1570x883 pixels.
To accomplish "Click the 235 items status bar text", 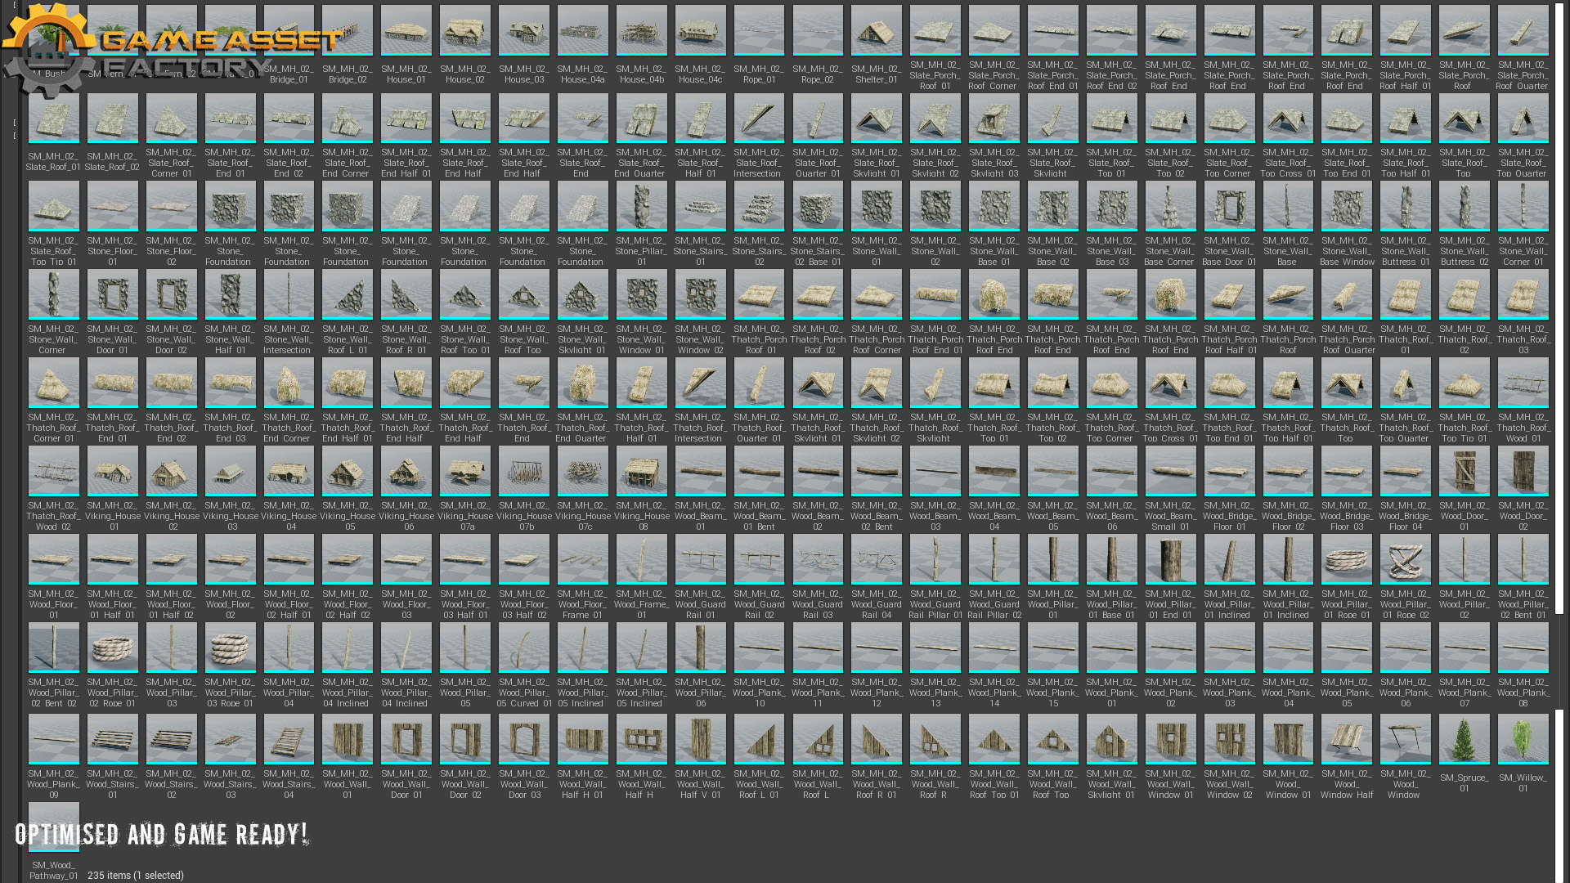I will pyautogui.click(x=135, y=875).
